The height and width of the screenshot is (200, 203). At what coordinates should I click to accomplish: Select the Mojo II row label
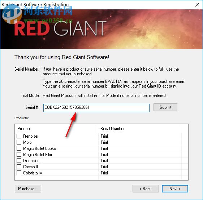(x=29, y=142)
